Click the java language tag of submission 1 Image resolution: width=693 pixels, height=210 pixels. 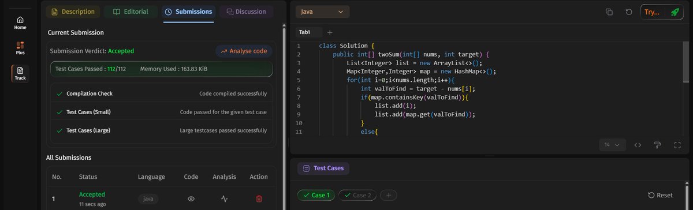click(x=148, y=198)
